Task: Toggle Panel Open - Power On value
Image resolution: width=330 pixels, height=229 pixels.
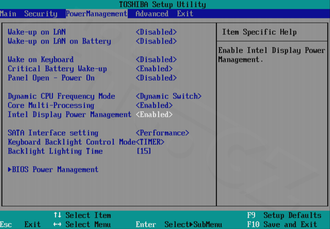Action: tap(156, 78)
